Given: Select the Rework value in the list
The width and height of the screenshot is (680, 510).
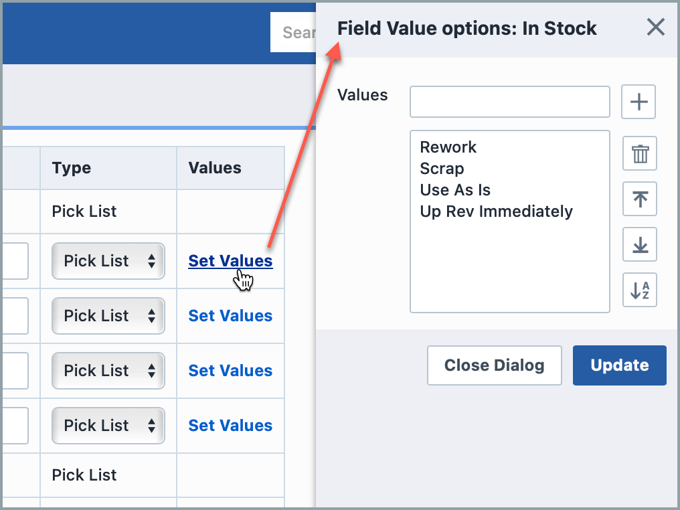Looking at the screenshot, I should pos(448,147).
